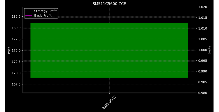Click the 1.005 profit tick

pyautogui.click(x=203, y=39)
